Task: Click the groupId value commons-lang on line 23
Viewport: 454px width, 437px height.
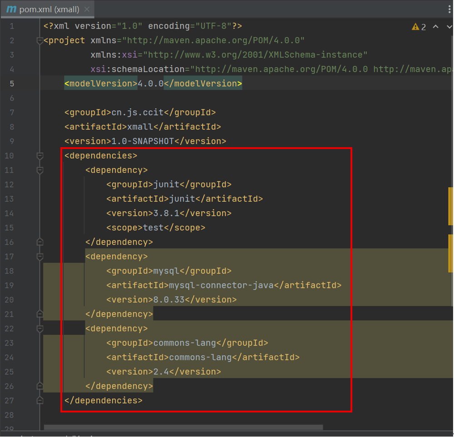Action: (x=184, y=343)
